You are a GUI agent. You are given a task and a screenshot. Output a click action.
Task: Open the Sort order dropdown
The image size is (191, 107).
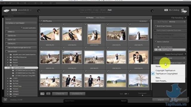[x=127, y=94]
